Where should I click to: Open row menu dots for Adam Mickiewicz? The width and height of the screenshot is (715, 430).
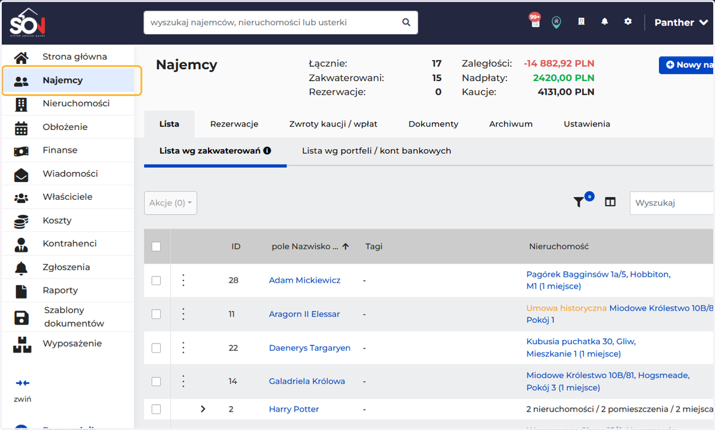[x=184, y=280]
